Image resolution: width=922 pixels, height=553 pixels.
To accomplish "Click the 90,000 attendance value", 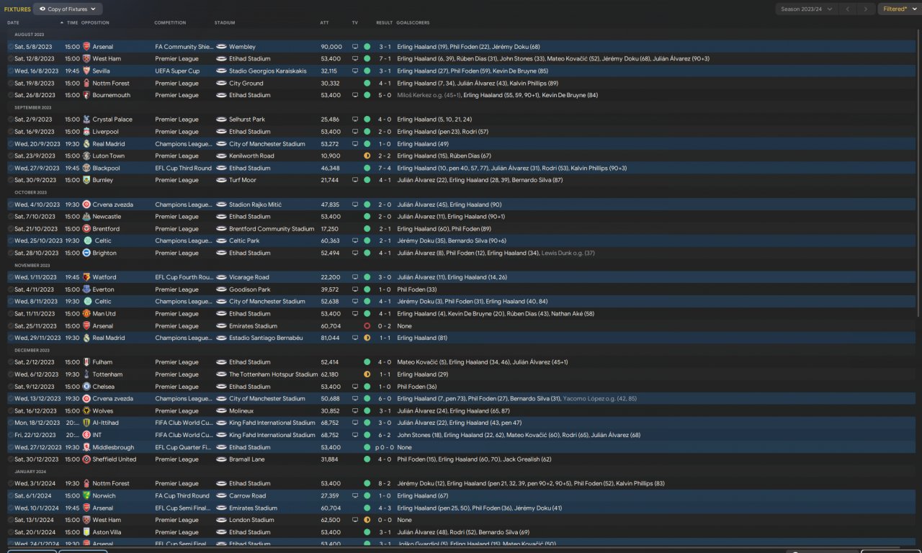I will click(x=331, y=47).
